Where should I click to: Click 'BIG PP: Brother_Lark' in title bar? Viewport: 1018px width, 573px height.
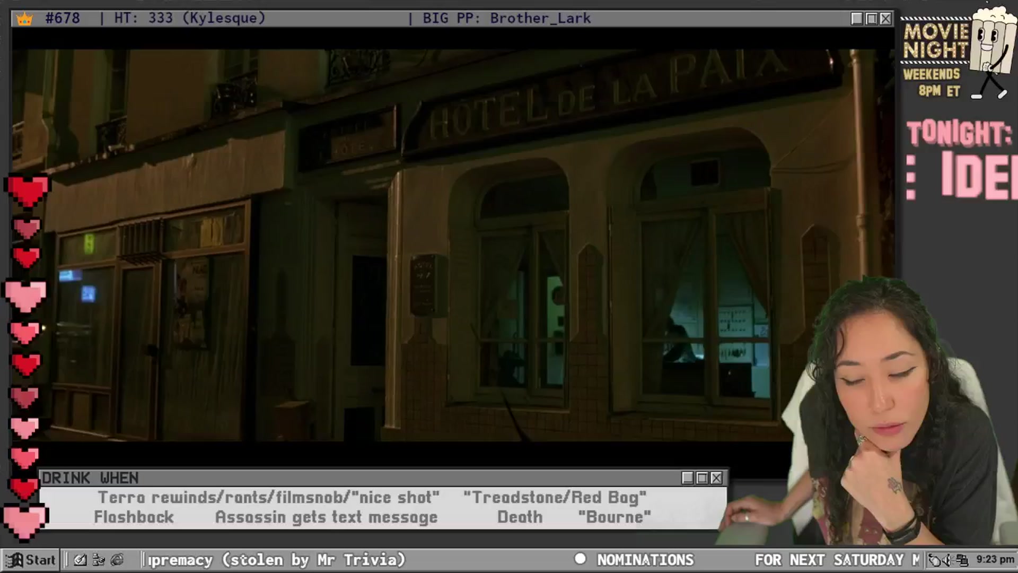(x=506, y=19)
